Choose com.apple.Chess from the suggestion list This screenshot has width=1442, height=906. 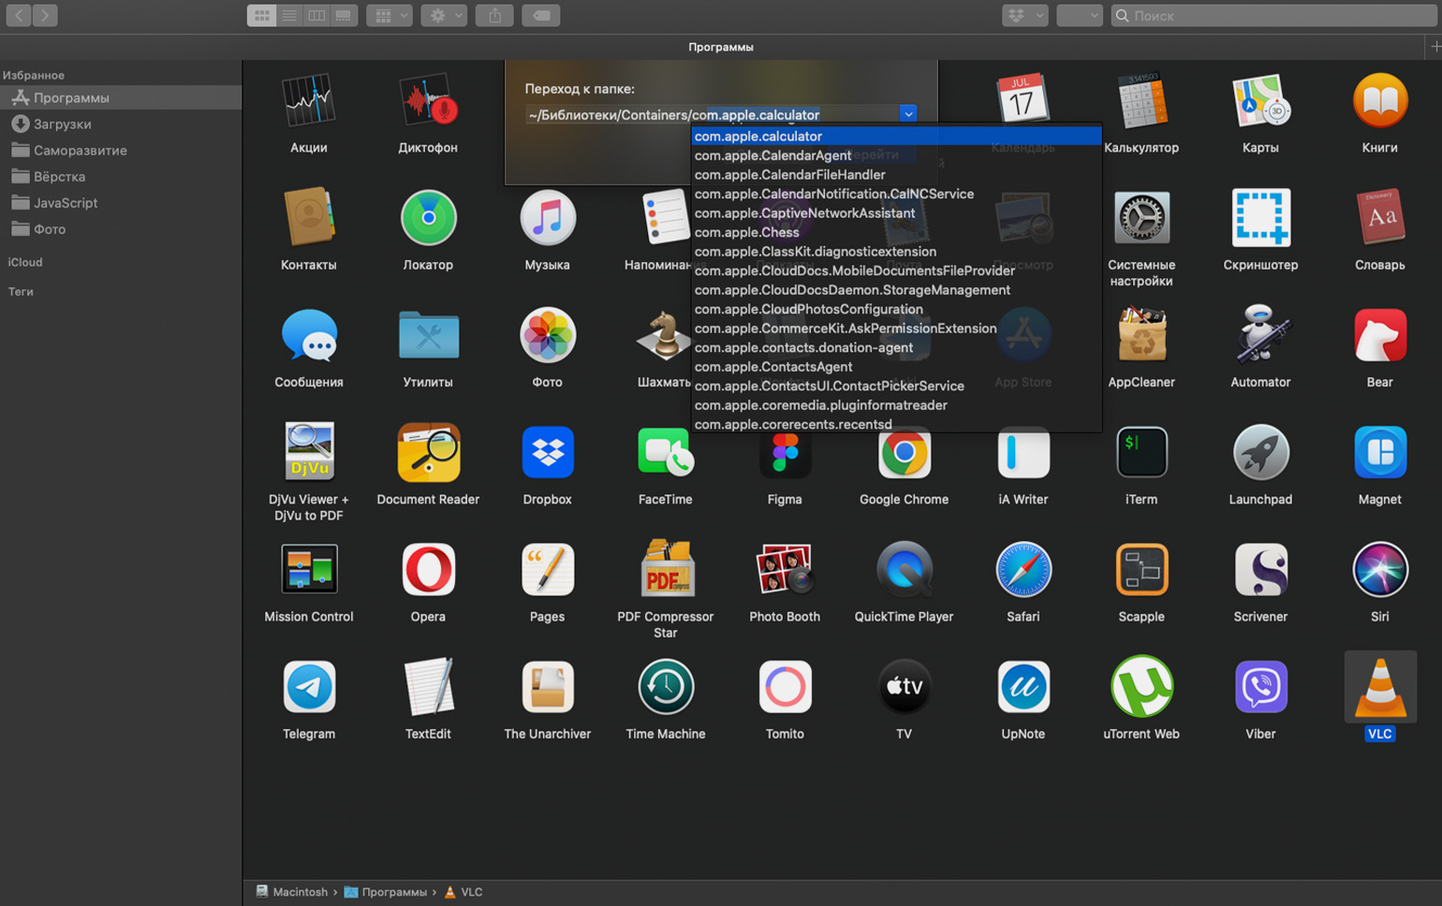pos(746,232)
